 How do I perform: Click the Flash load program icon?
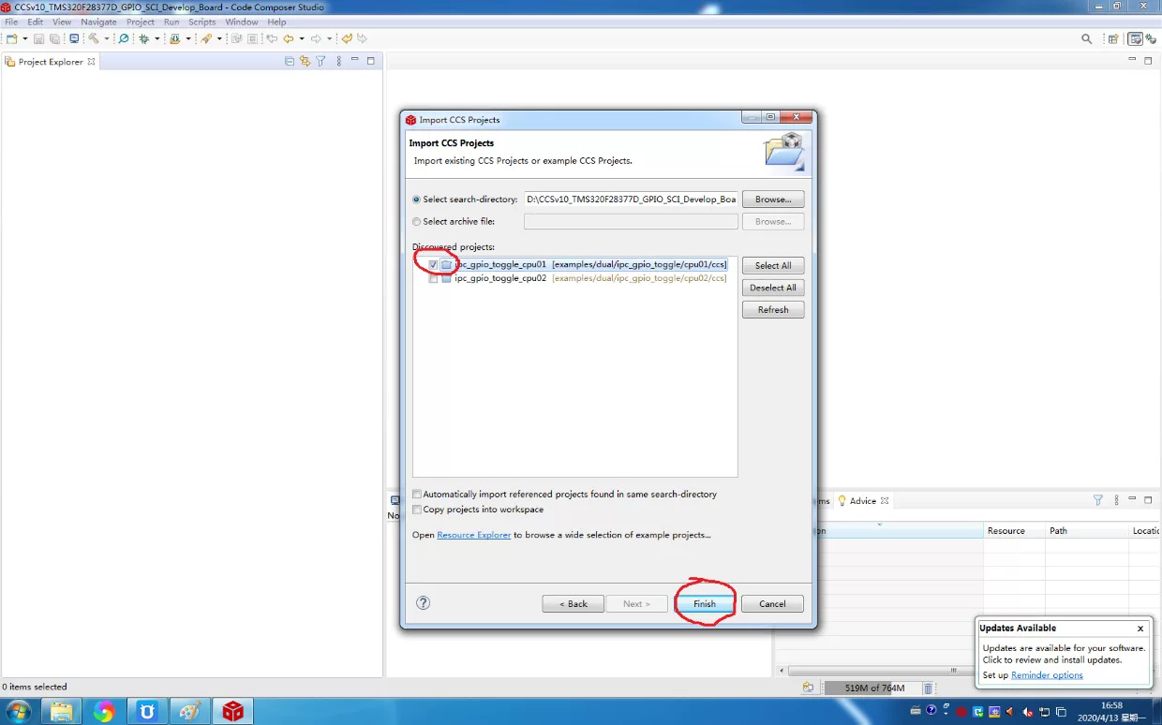point(174,38)
